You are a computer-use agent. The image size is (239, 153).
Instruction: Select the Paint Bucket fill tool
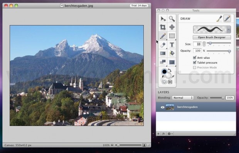(x=172, y=53)
